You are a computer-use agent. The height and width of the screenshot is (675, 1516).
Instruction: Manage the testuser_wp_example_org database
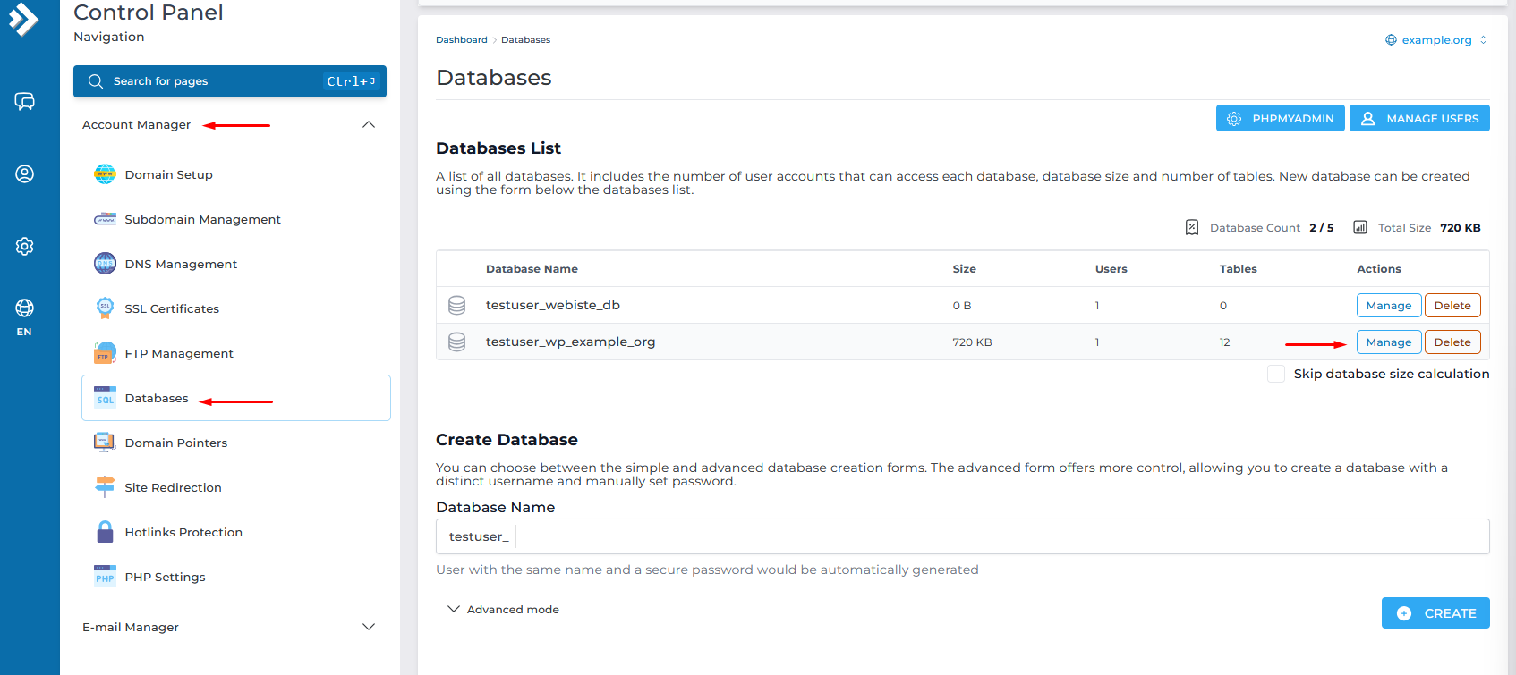click(1388, 342)
